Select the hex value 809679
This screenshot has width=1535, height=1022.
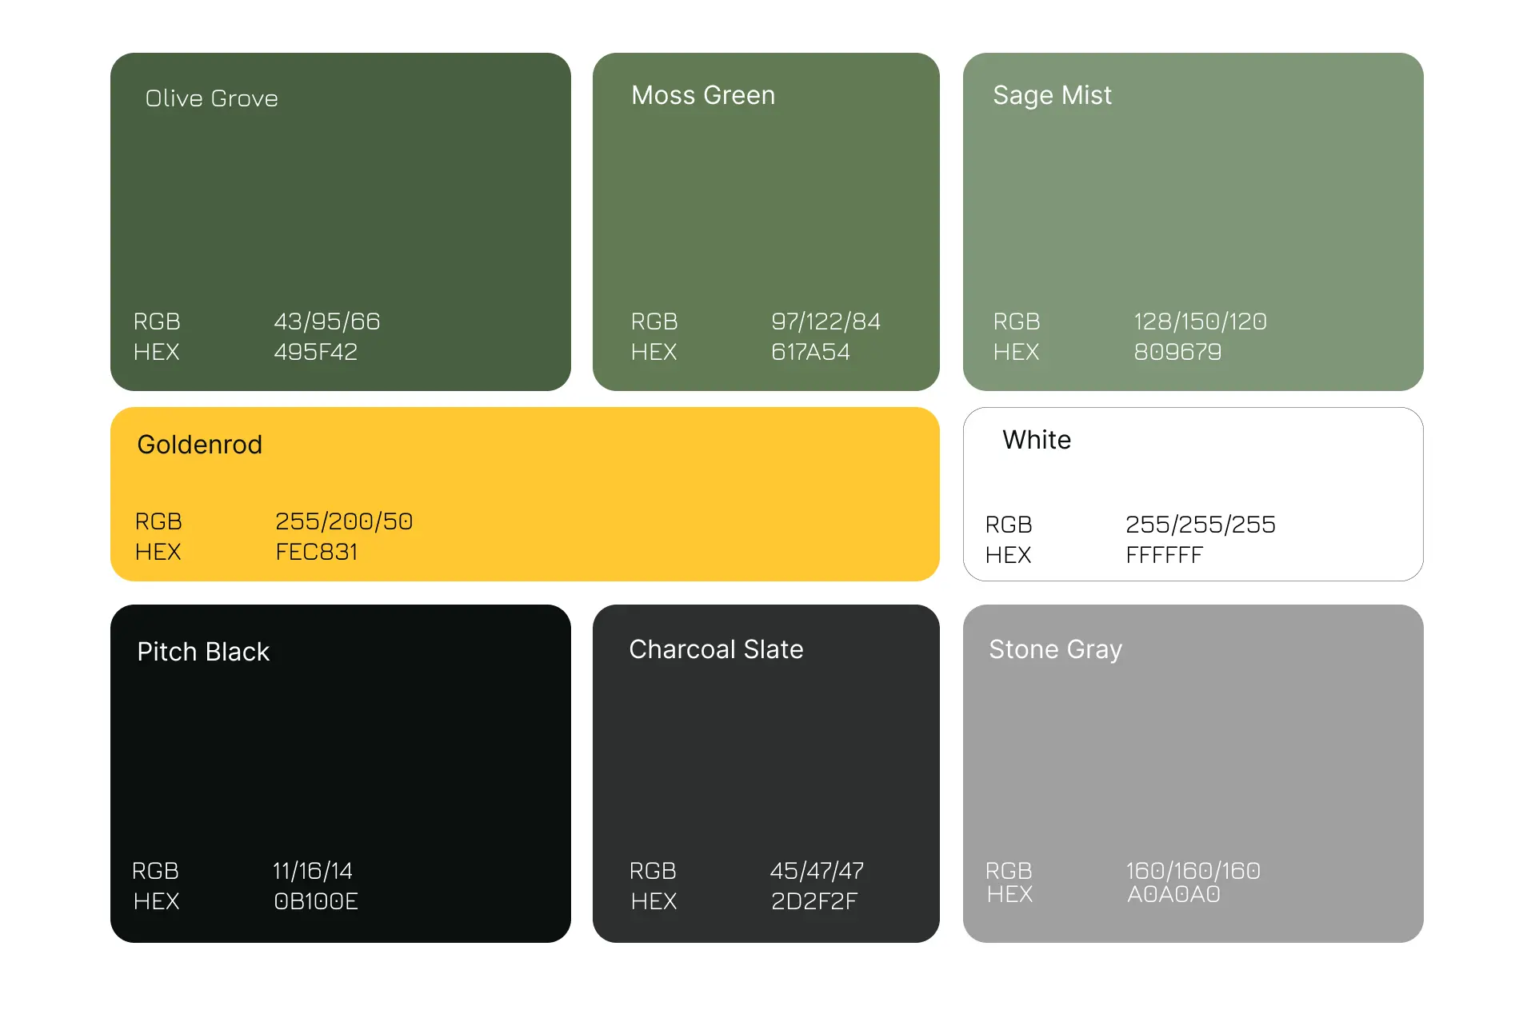tap(1177, 352)
